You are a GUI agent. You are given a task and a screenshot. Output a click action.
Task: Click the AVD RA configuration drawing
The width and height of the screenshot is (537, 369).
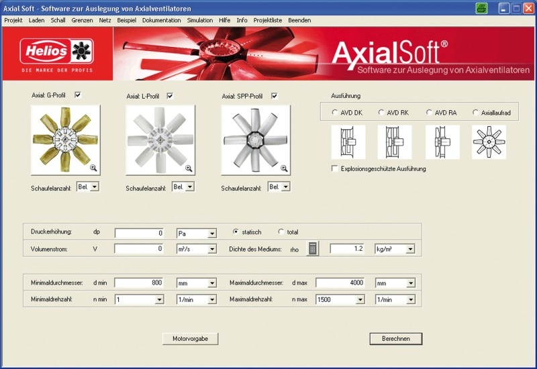tap(442, 142)
